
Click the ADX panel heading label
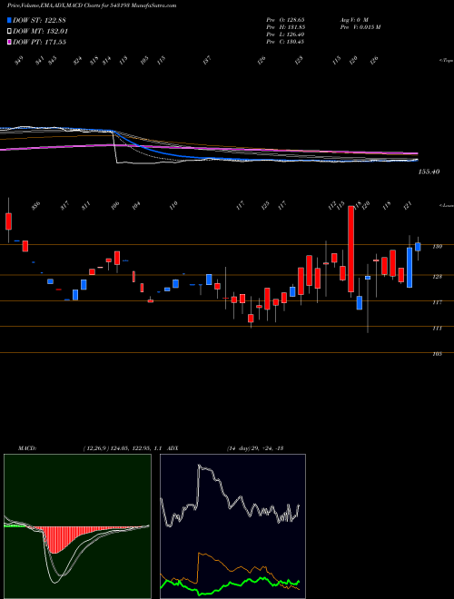[x=173, y=448]
